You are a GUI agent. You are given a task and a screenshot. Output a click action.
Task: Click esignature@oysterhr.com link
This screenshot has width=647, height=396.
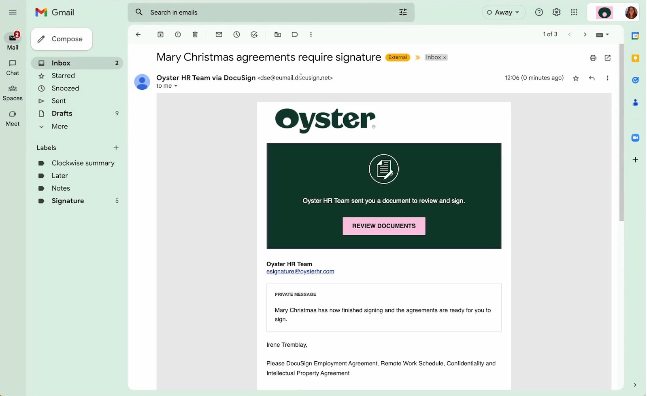tap(300, 272)
